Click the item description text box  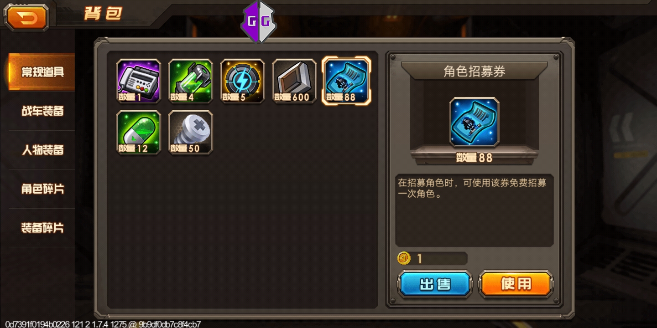pos(474,210)
